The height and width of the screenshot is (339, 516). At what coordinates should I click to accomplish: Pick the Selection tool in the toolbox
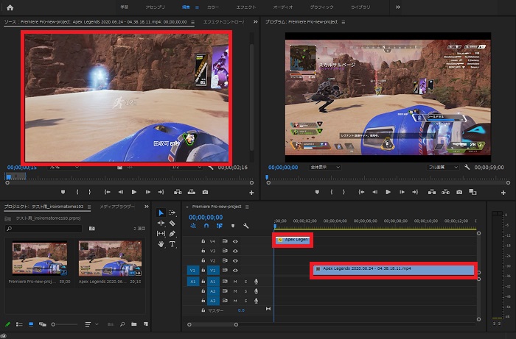pos(161,213)
